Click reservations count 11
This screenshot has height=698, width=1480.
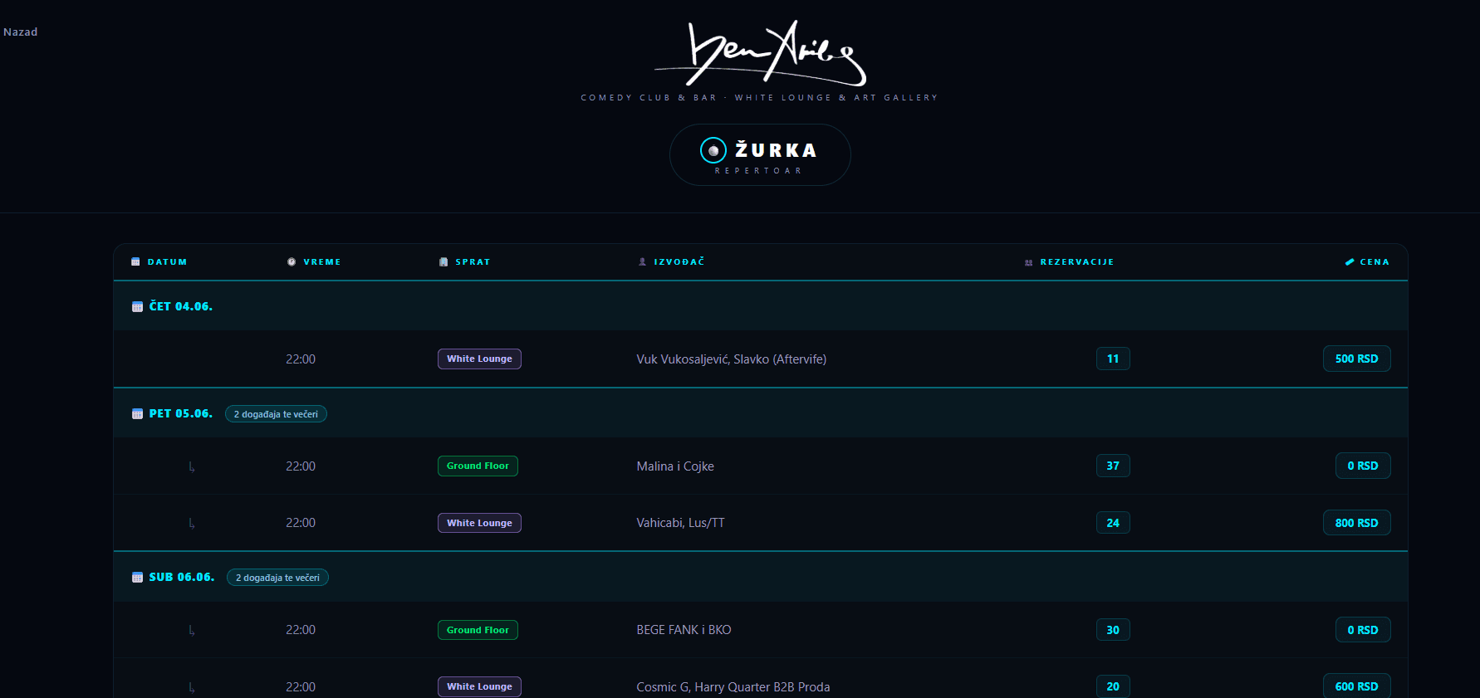point(1113,359)
